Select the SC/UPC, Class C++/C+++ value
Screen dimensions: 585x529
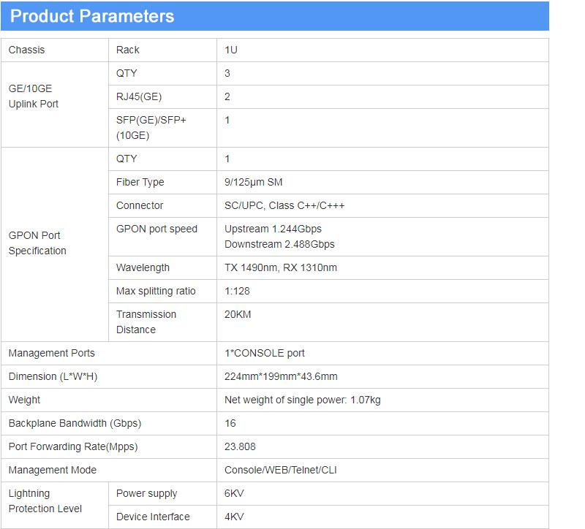(284, 205)
